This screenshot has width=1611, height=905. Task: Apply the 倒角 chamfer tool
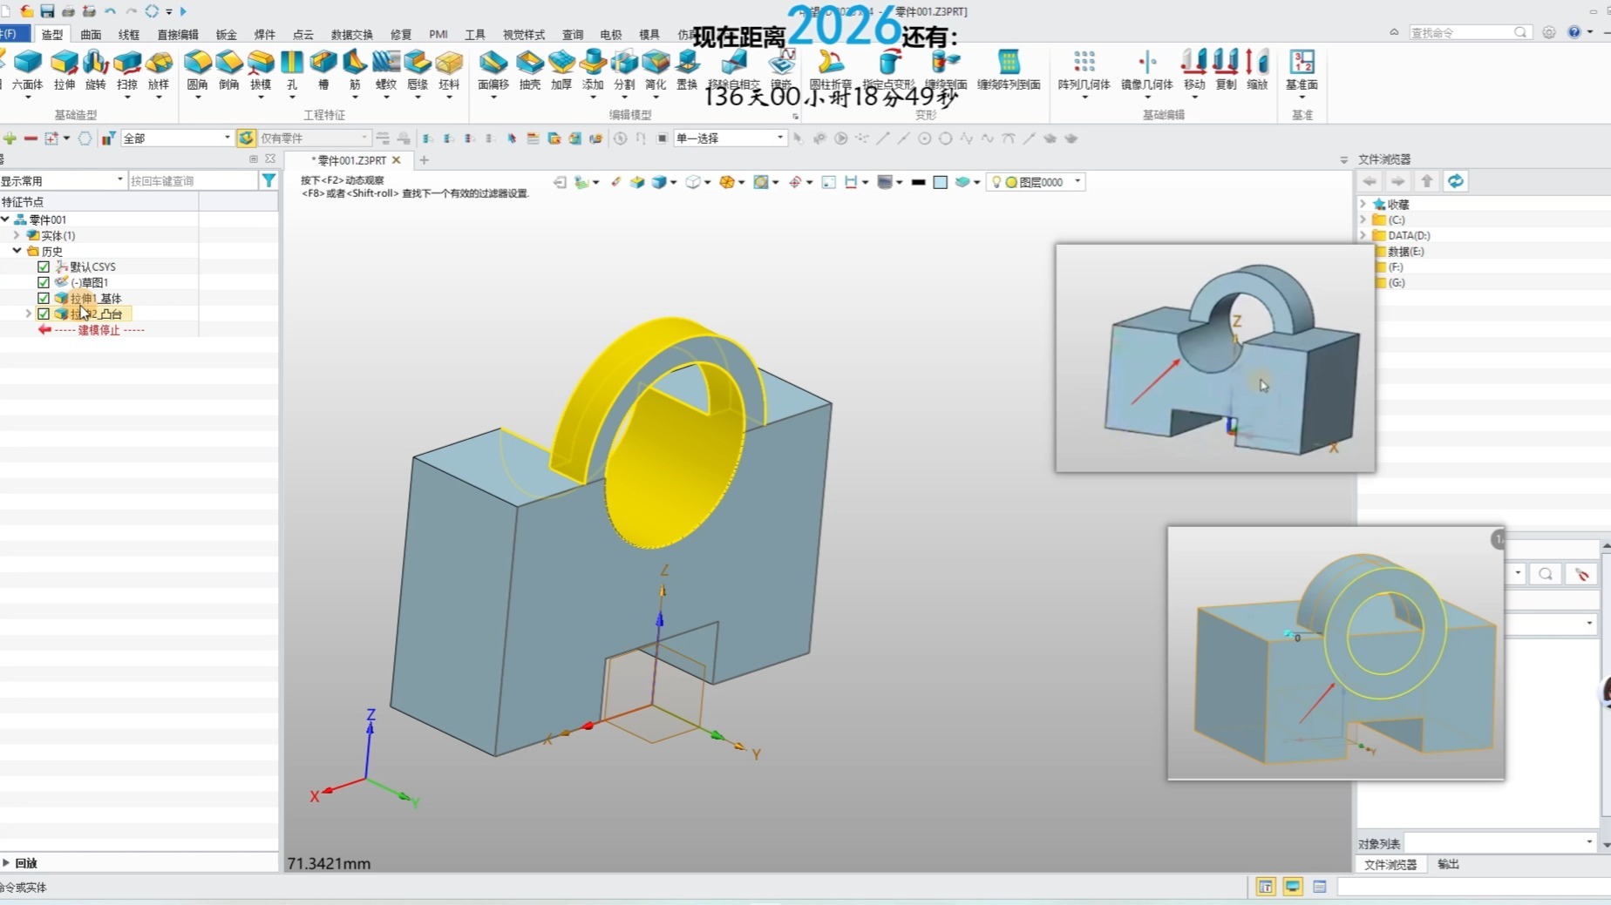[x=229, y=70]
